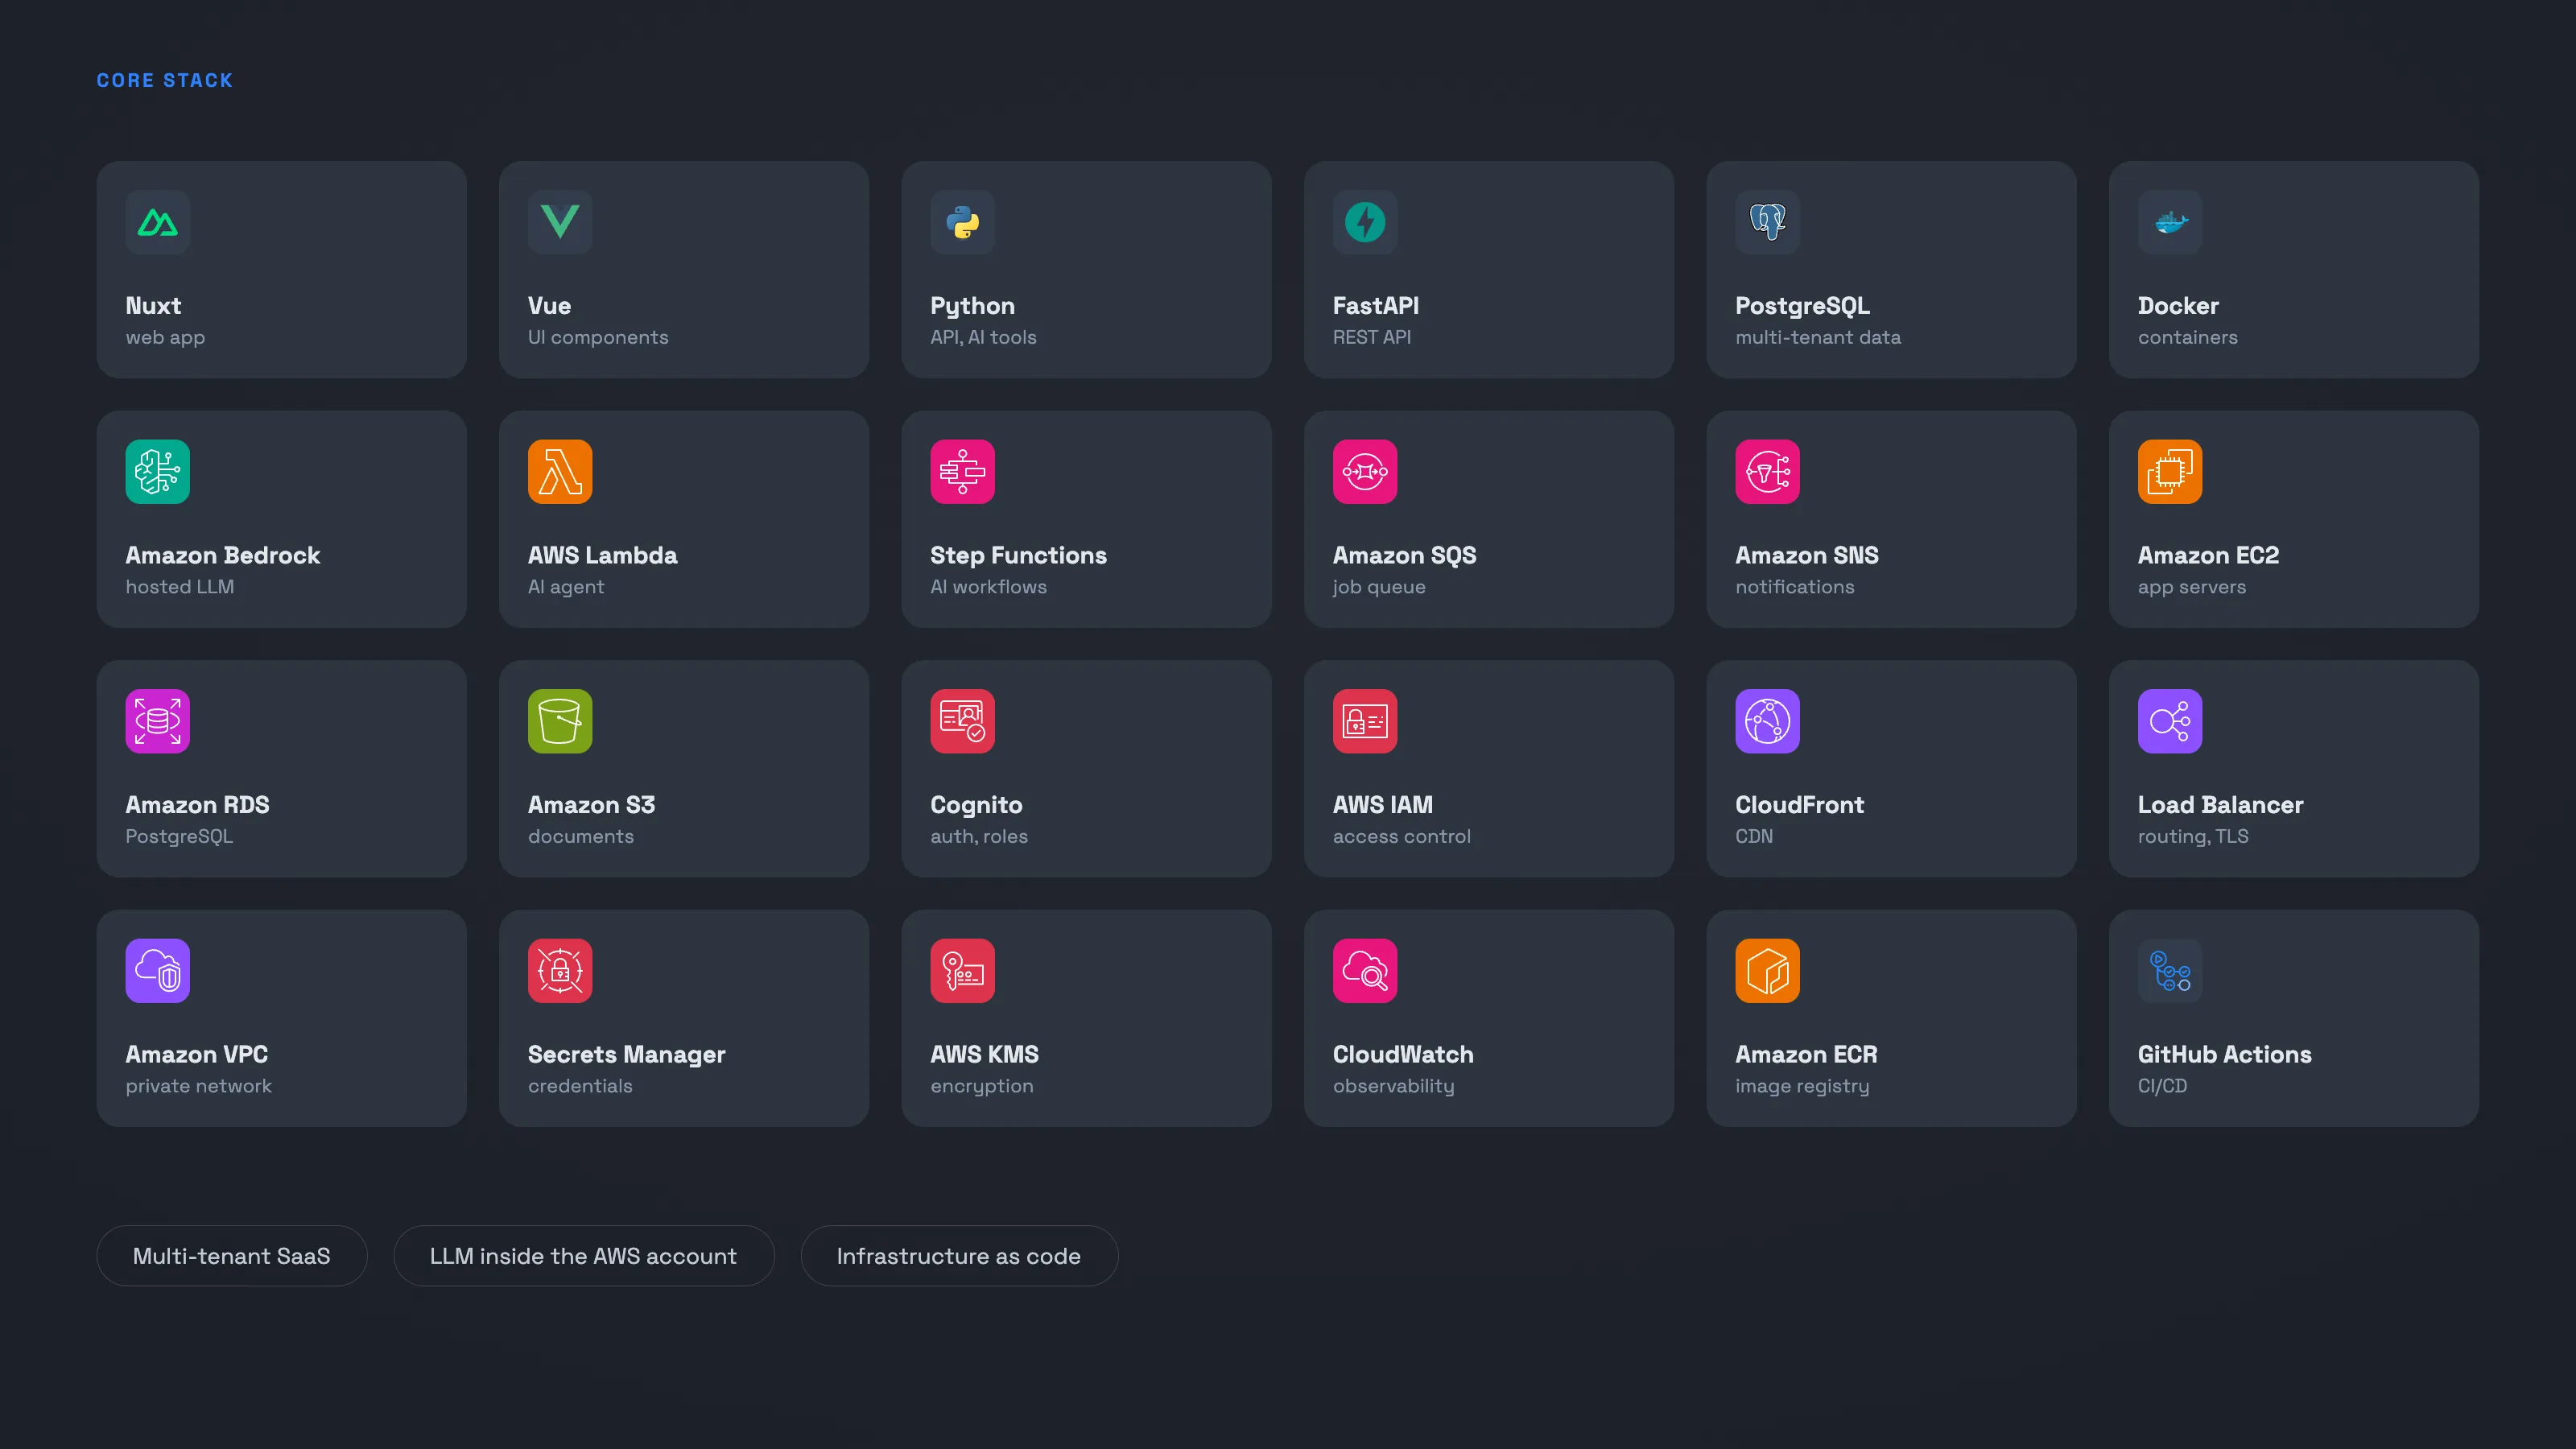Screen dimensions: 2576x1449
Task: Click the Amazon VPC icon
Action: [x=157, y=971]
